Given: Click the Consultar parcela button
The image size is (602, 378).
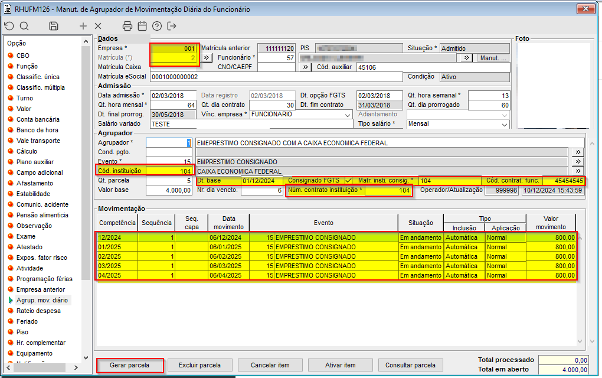Looking at the screenshot, I should coord(410,366).
